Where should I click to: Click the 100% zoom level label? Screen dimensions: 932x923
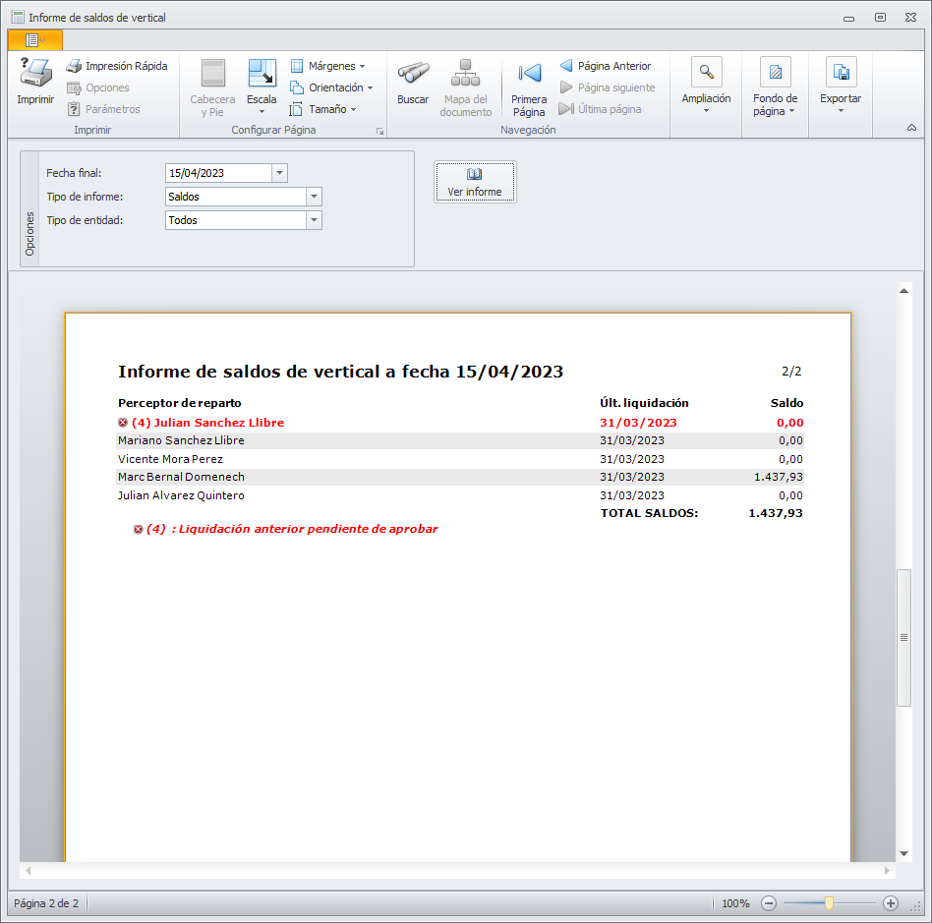click(735, 904)
